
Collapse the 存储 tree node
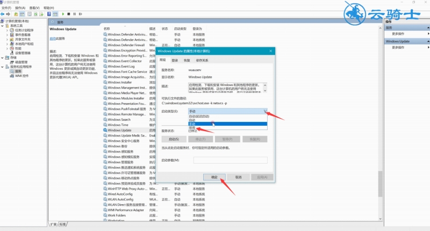click(3, 57)
